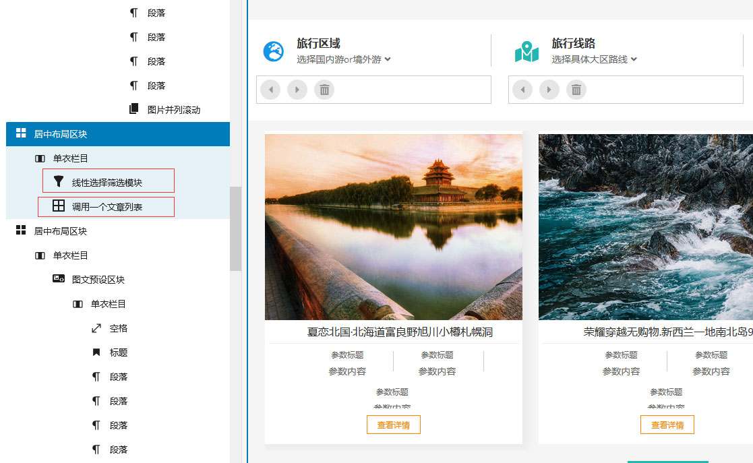Viewport: 753px width, 463px height.
Task: Click 查看详情 under the Hokkaido article
Action: (394, 425)
